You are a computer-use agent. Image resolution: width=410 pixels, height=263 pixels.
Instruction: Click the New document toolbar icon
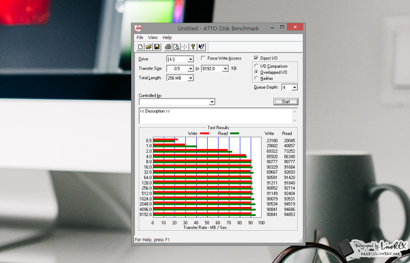click(x=140, y=47)
